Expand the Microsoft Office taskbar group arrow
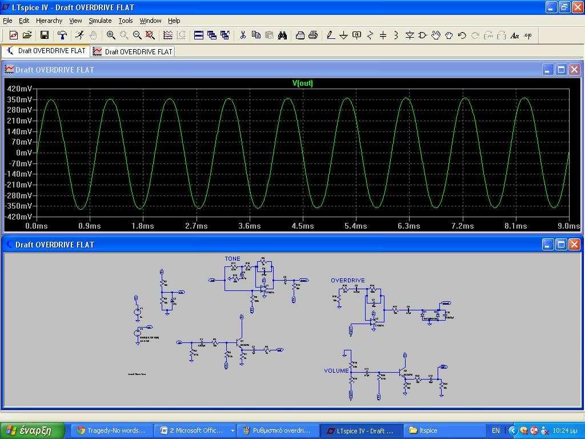Screen dimensions: 585x439 click(x=233, y=431)
